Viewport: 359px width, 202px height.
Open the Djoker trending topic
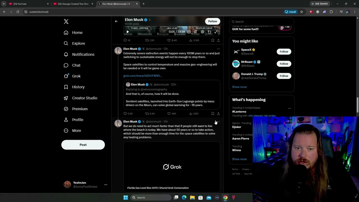pos(237,127)
